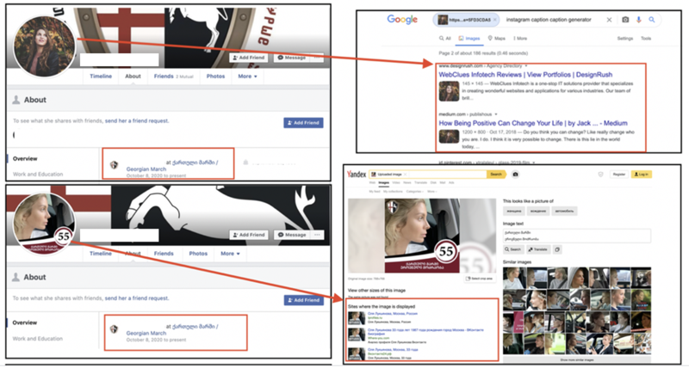The height and width of the screenshot is (368, 689).
Task: Open My collections in Yandex Images
Action: [x=393, y=192]
